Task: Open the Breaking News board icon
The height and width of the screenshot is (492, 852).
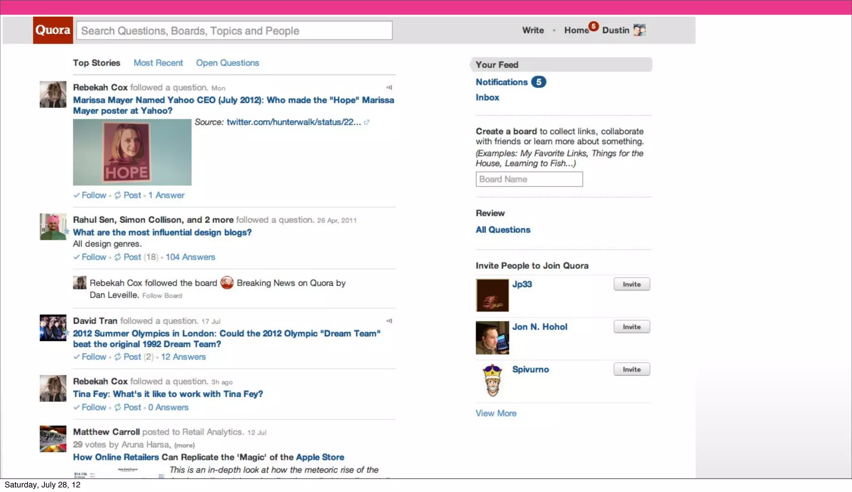Action: 227,283
